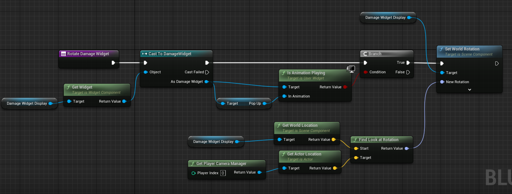Screen dimensions: 512x194
Task: Select the Cast To DamageWidget node title
Action: (x=170, y=54)
